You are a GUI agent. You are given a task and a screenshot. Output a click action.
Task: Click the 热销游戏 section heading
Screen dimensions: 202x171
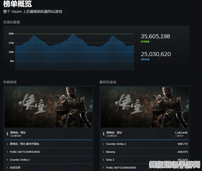[x=10, y=82]
